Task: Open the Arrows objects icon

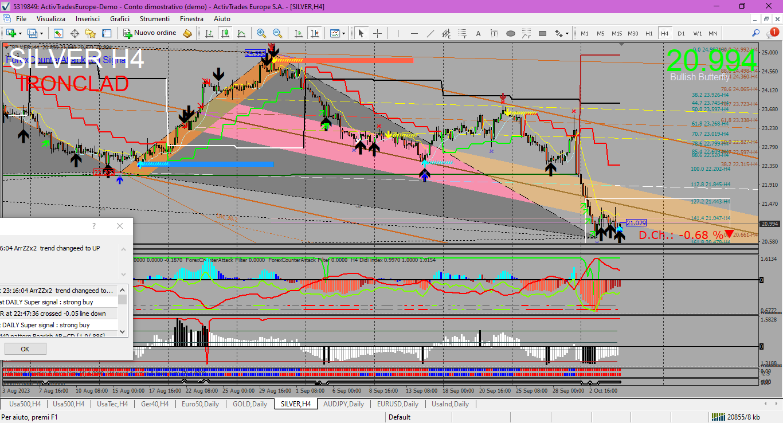Action: [x=559, y=33]
